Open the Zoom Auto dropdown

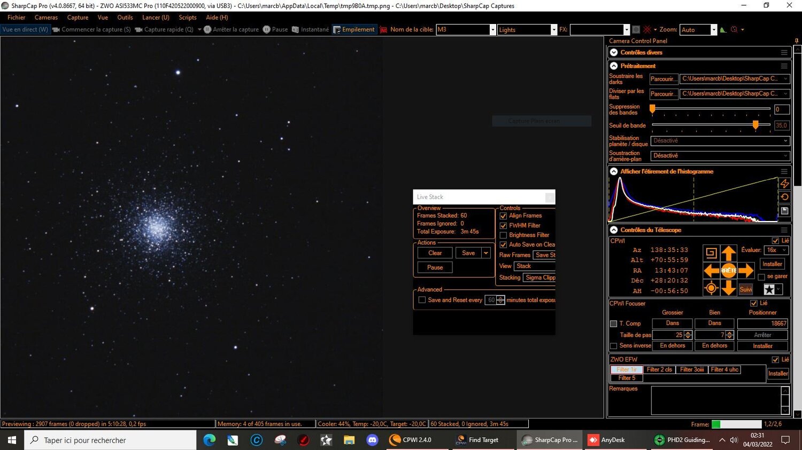click(x=714, y=30)
